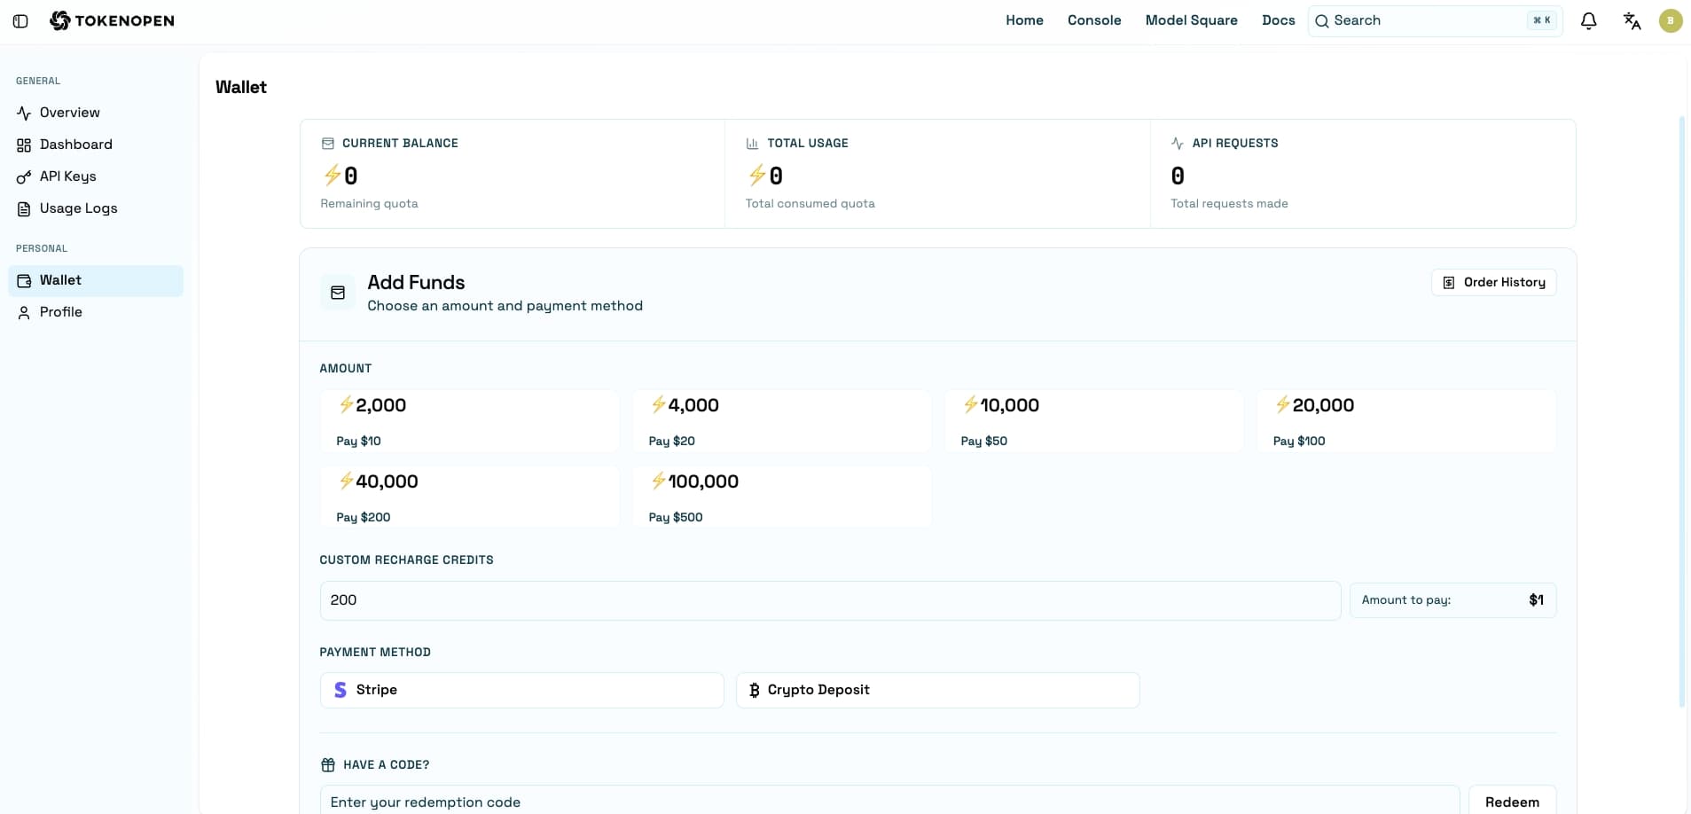Screen dimensions: 1691x814
Task: Select the 100,000 credits Pay $500 option
Action: click(782, 497)
